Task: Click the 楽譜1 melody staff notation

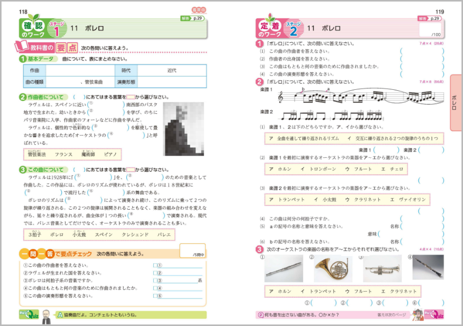Action: click(361, 96)
